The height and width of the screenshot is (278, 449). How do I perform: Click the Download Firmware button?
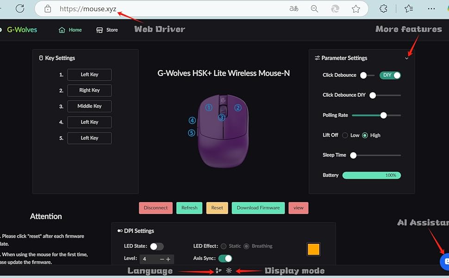point(258,208)
